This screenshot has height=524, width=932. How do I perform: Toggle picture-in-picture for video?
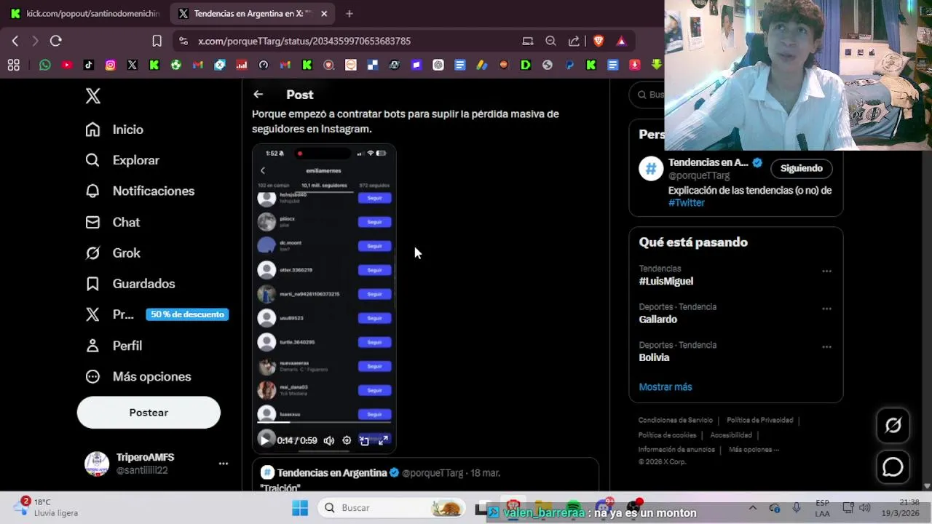365,440
